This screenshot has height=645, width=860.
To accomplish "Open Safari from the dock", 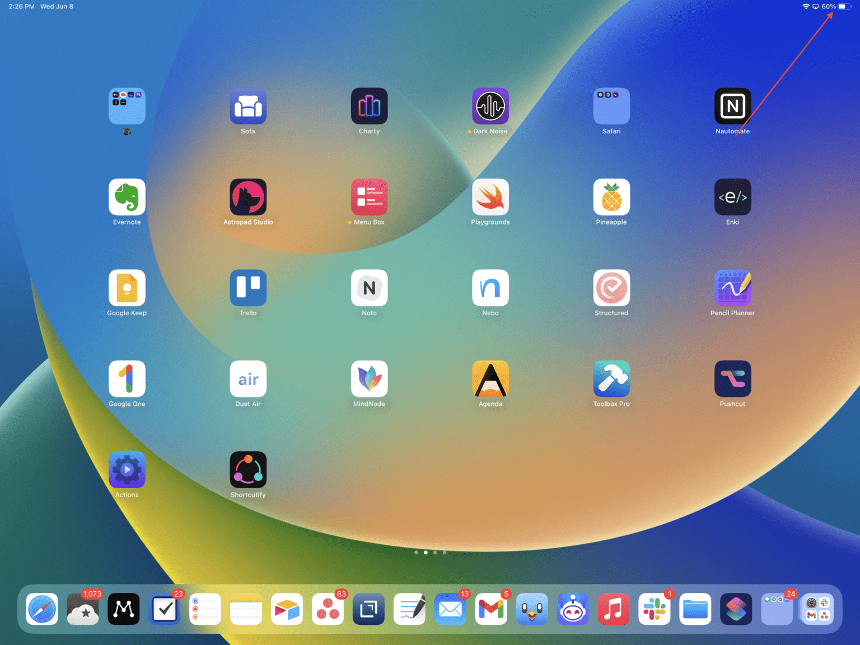I will pos(42,609).
